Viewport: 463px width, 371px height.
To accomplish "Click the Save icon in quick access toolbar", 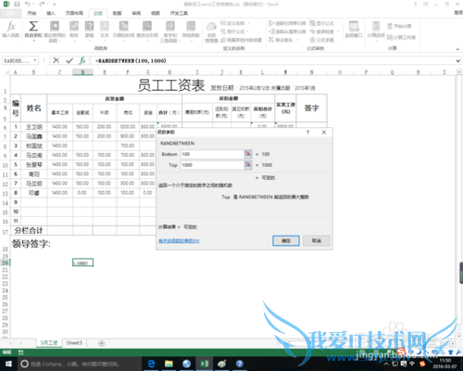I will (x=17, y=4).
